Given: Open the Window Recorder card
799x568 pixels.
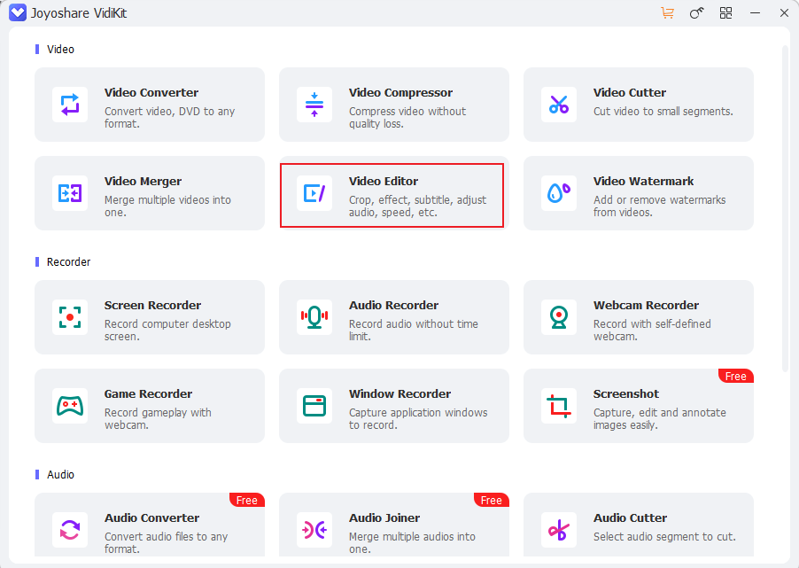Looking at the screenshot, I should [393, 406].
